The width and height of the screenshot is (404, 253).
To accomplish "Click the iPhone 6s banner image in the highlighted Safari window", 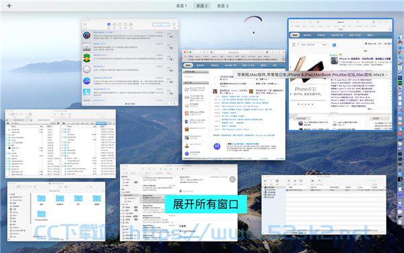I will coord(308,78).
